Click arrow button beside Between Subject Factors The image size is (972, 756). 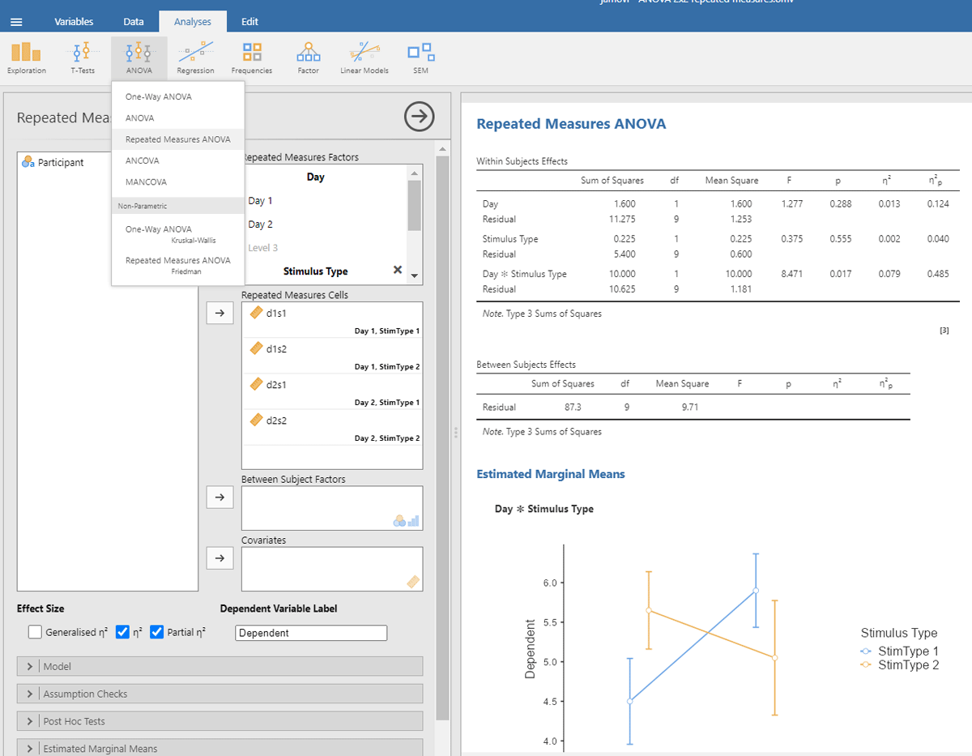(220, 497)
